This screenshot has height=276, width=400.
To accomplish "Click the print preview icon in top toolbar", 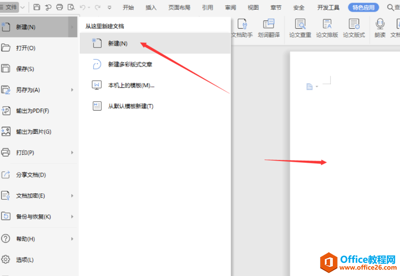I will point(71,7).
